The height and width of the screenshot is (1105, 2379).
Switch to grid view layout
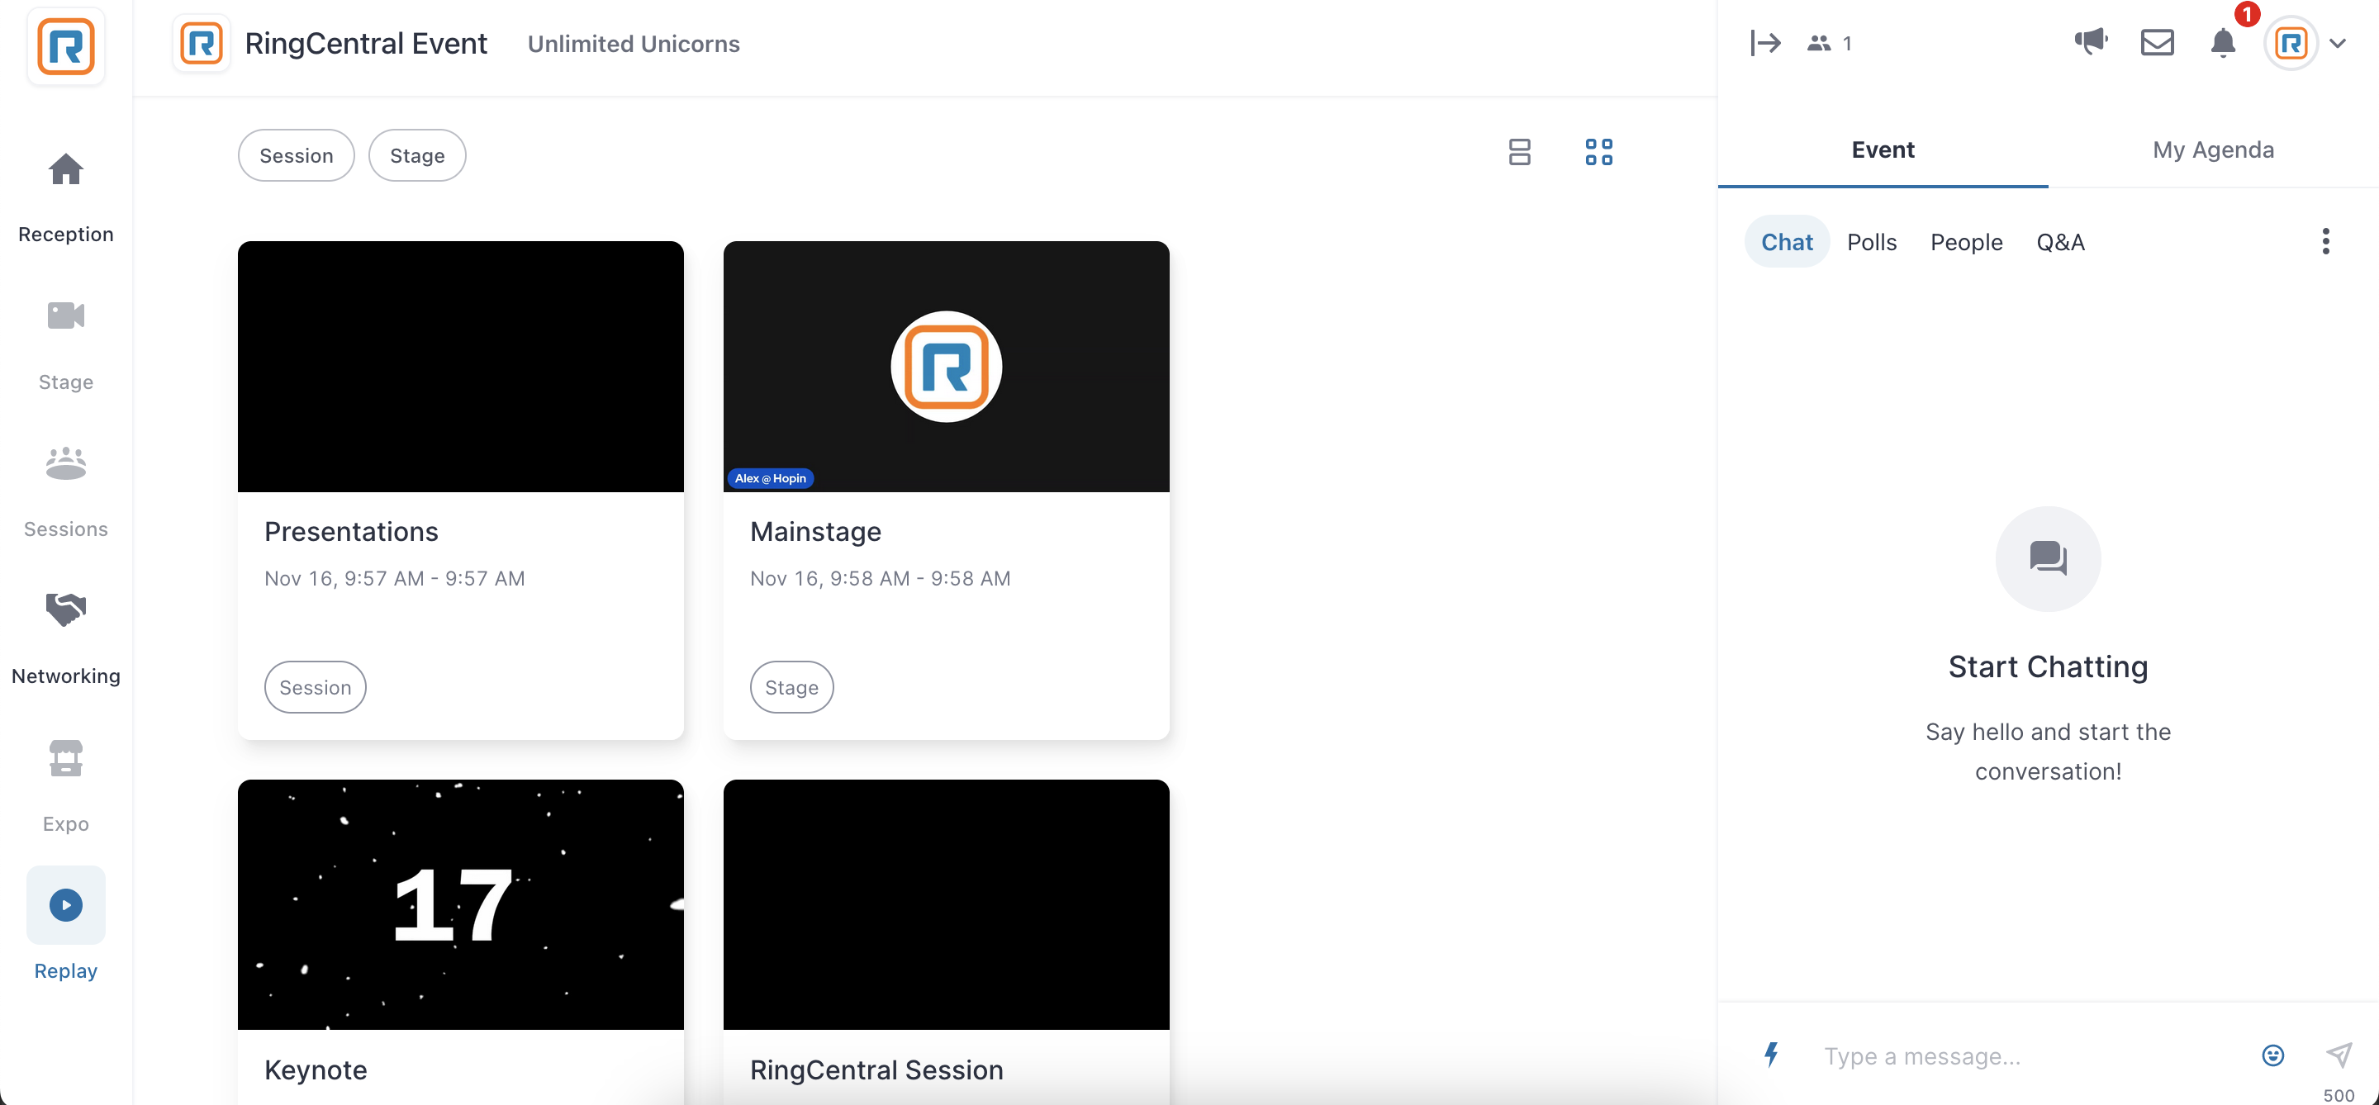(x=1598, y=152)
